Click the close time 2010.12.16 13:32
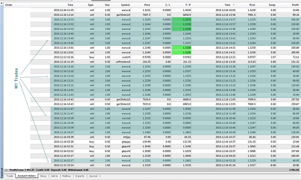The height and width of the screenshot is (180, 301). coord(225,57)
